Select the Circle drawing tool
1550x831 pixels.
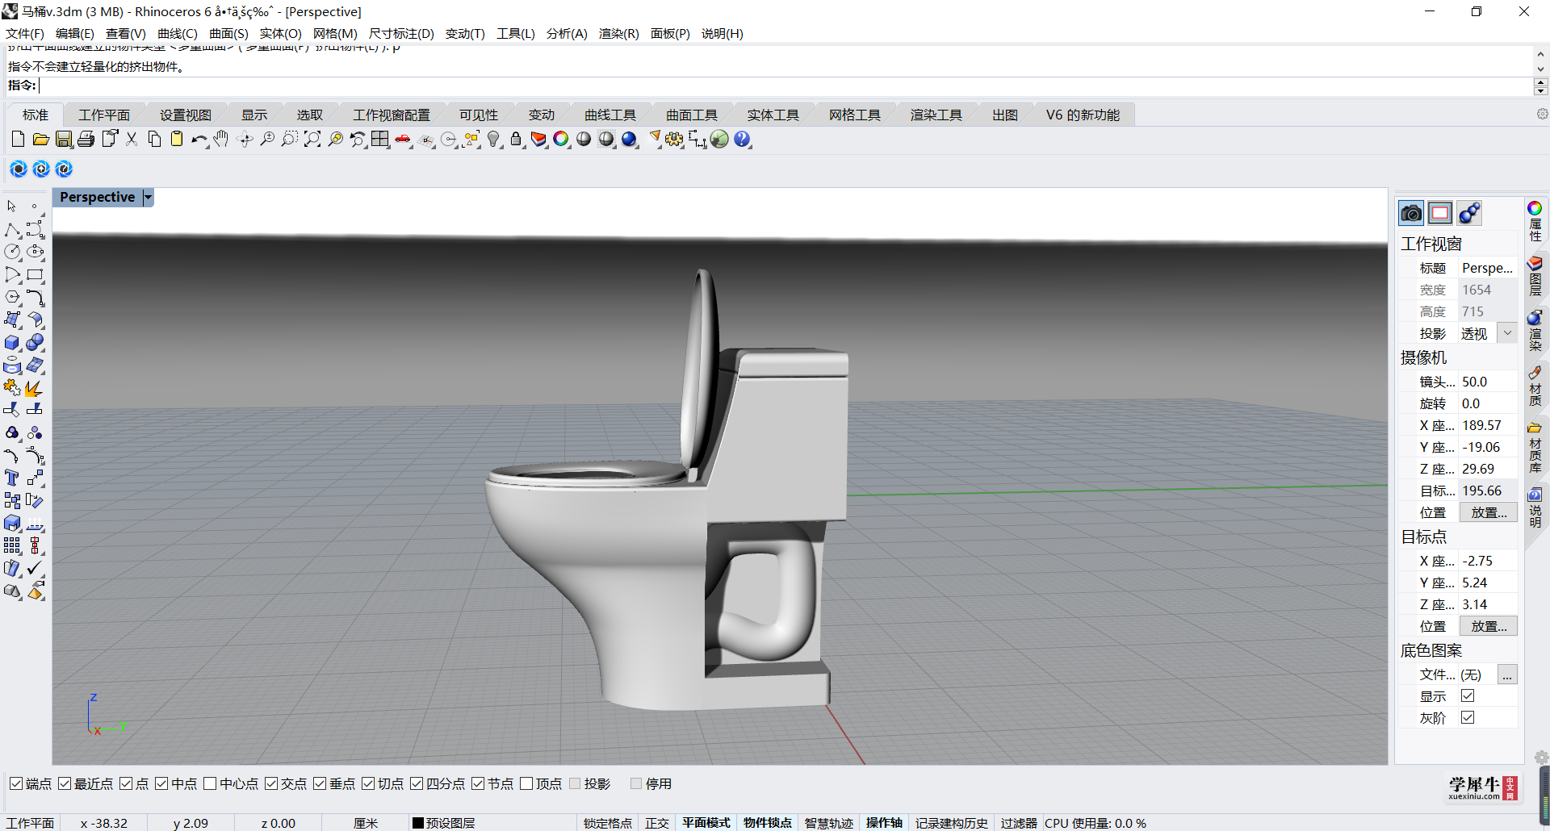tap(12, 253)
